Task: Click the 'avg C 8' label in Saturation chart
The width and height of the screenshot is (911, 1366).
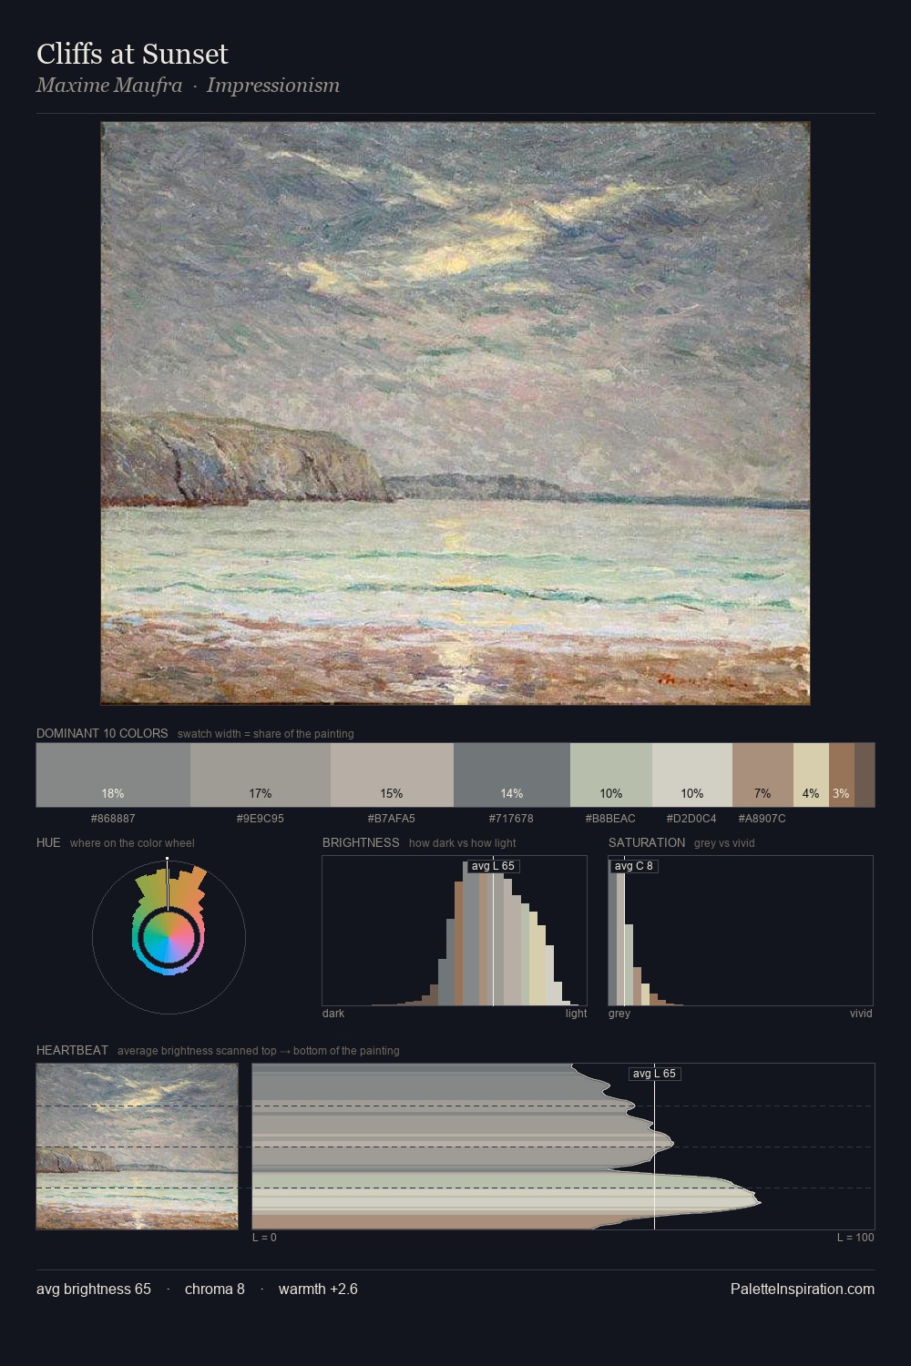Action: [633, 866]
